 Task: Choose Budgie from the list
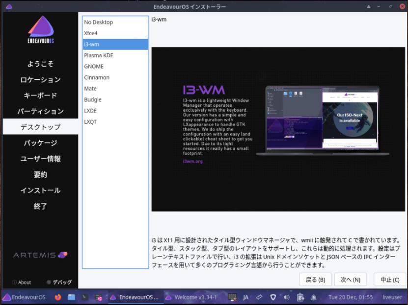(x=115, y=99)
